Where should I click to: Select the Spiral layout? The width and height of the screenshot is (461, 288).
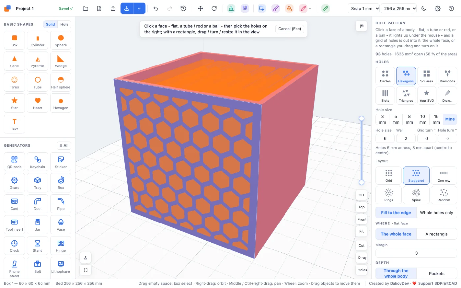click(416, 195)
